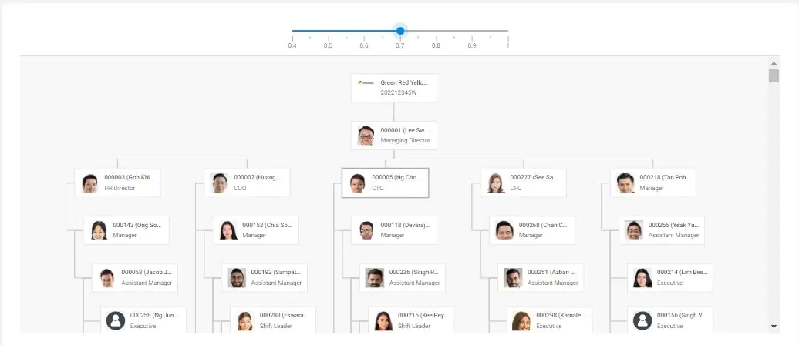This screenshot has width=799, height=345.
Task: Click 000236 Singh R's photo
Action: [375, 278]
